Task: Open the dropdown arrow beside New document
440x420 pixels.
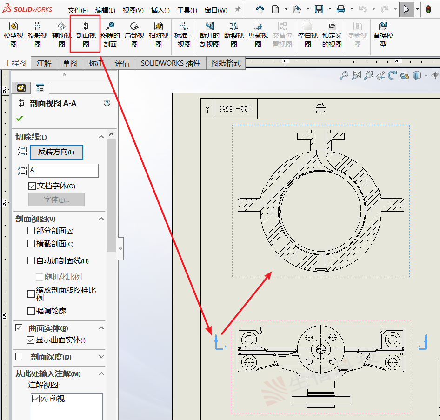Action: click(286, 9)
